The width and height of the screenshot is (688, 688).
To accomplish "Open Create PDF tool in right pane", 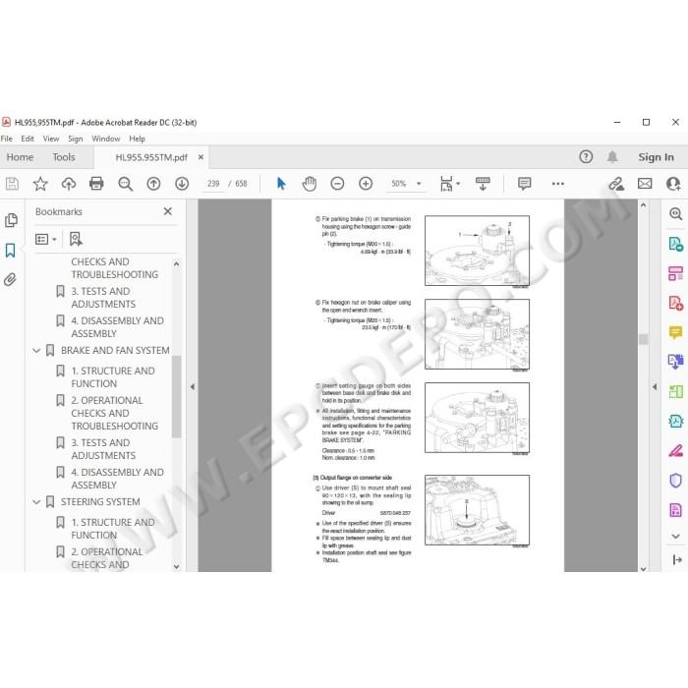I will (x=676, y=303).
